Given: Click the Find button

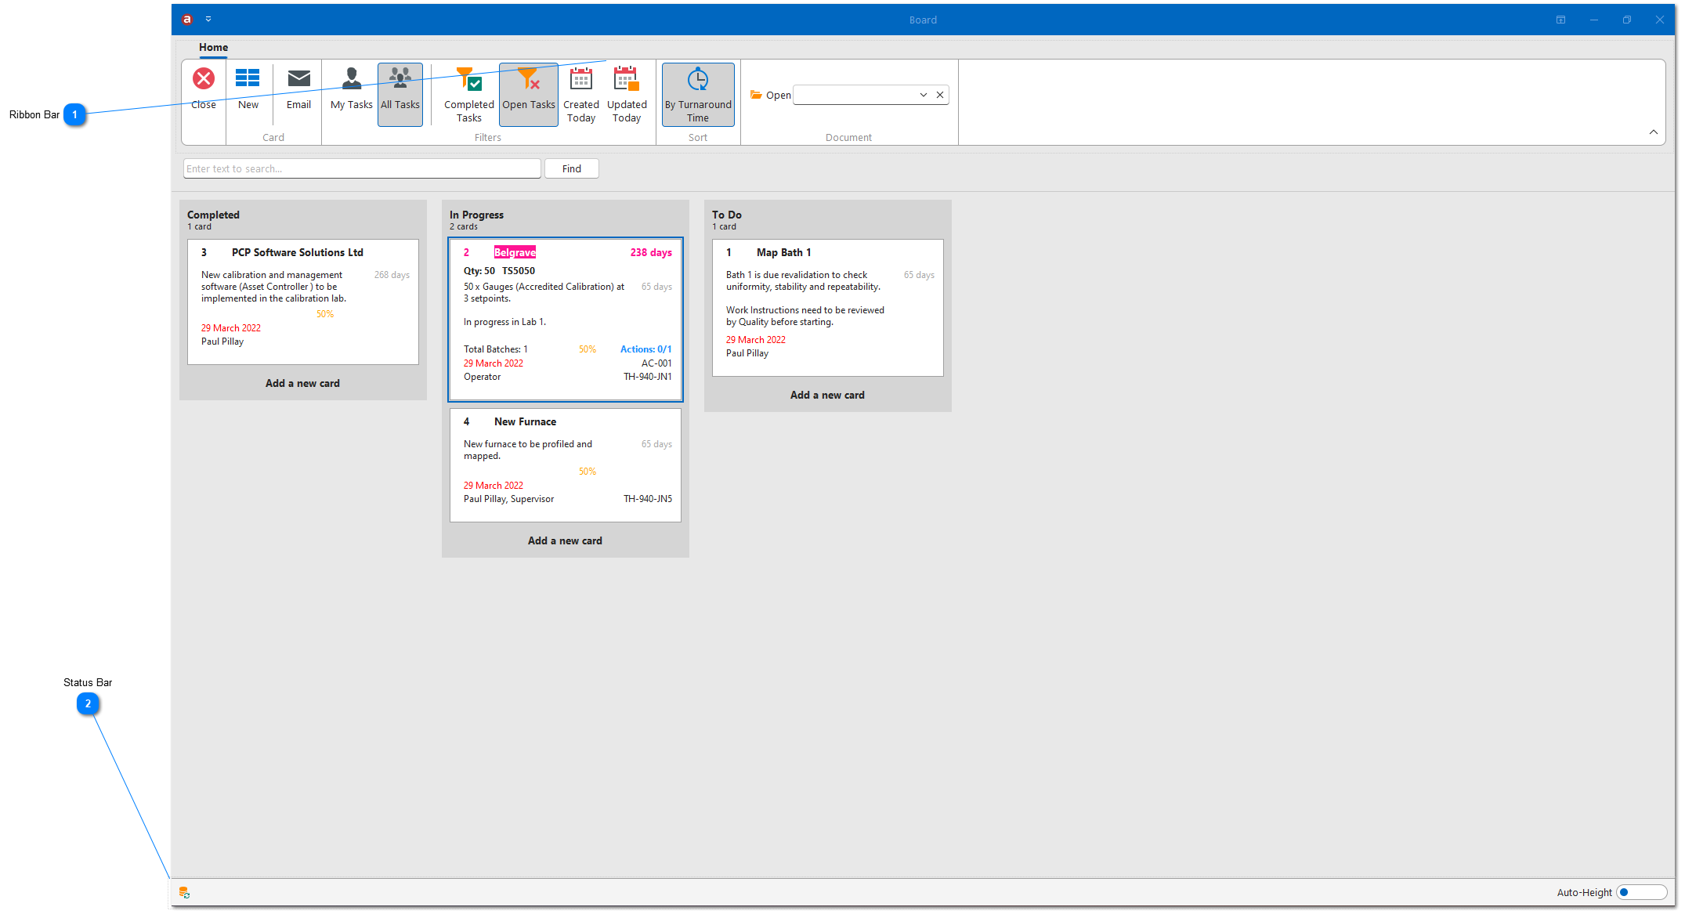Looking at the screenshot, I should point(572,168).
